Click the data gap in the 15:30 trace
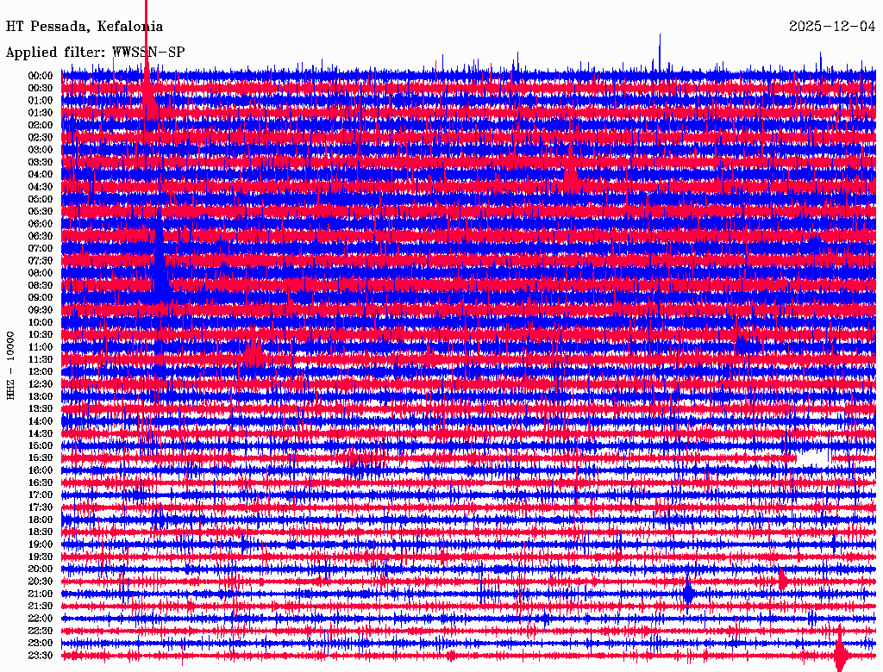The image size is (883, 672). [813, 457]
